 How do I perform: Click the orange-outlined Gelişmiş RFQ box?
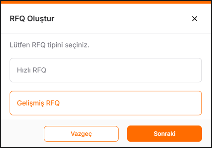(105, 103)
